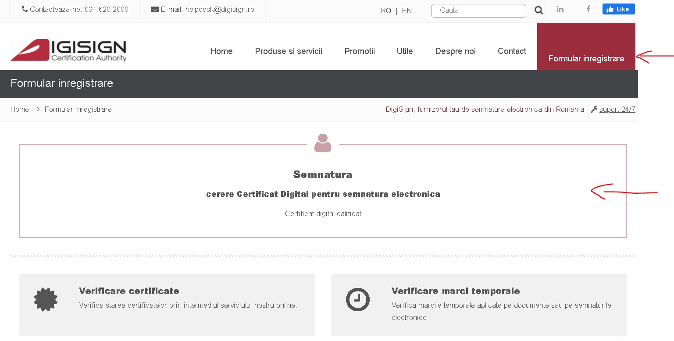Click the DigiSign logo
674x341 pixels.
tap(68, 50)
